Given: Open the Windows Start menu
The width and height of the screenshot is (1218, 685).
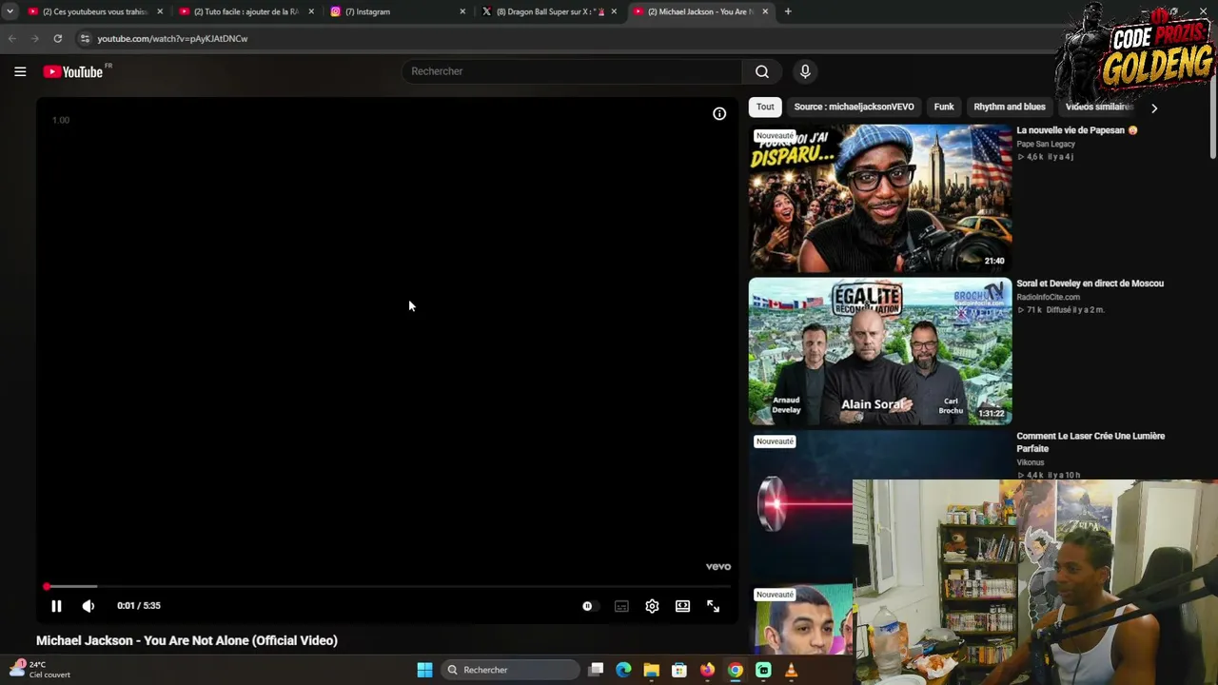Looking at the screenshot, I should pos(424,670).
